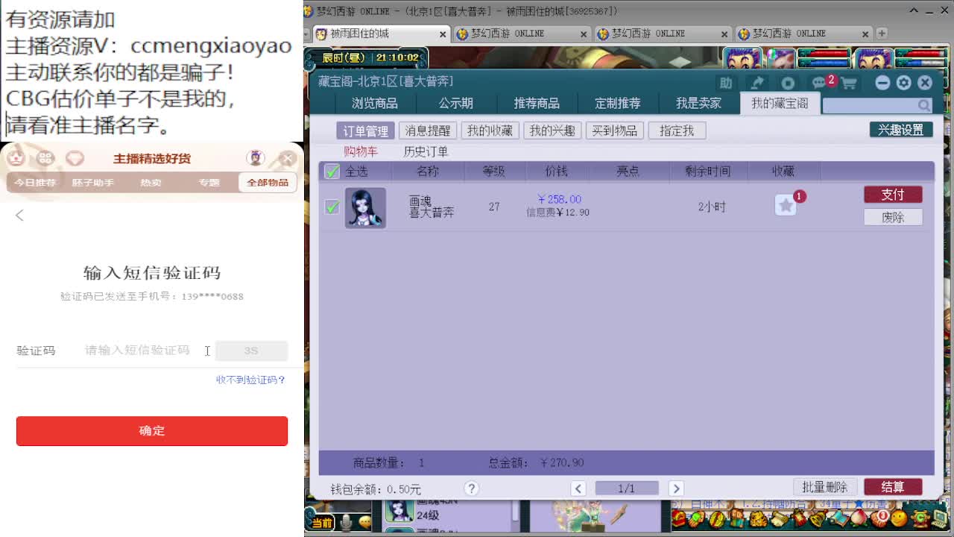This screenshot has width=954, height=537.
Task: Select 今日推荐 shop tab
Action: click(35, 183)
